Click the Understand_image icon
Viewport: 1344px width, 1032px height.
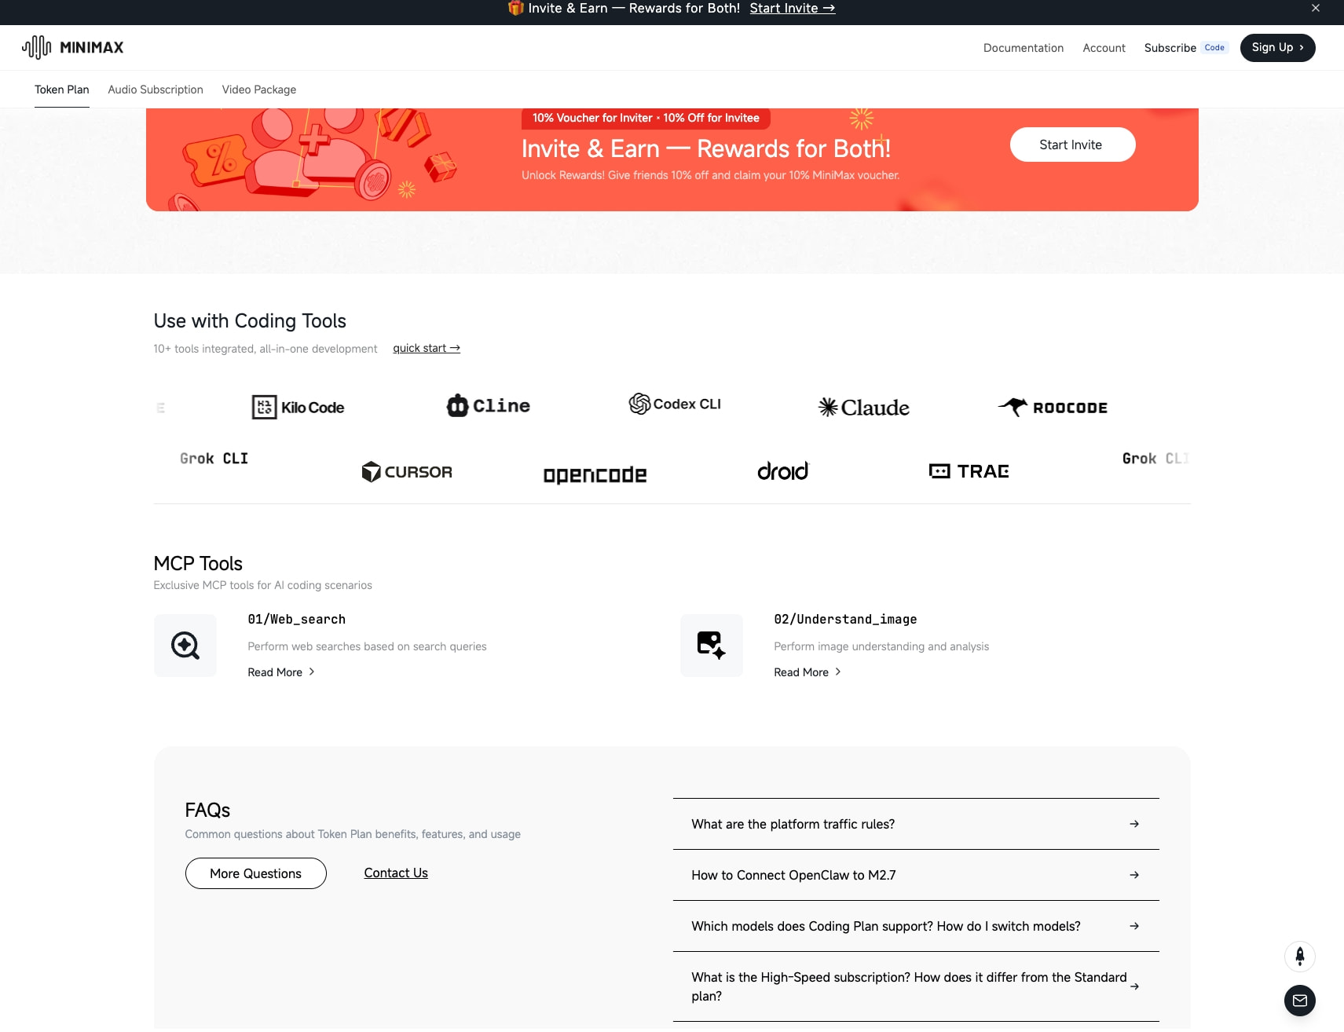click(x=712, y=646)
